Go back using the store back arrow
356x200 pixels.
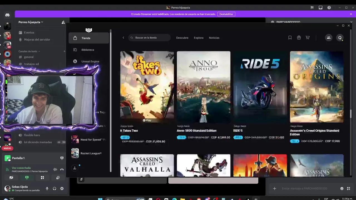click(x=123, y=37)
